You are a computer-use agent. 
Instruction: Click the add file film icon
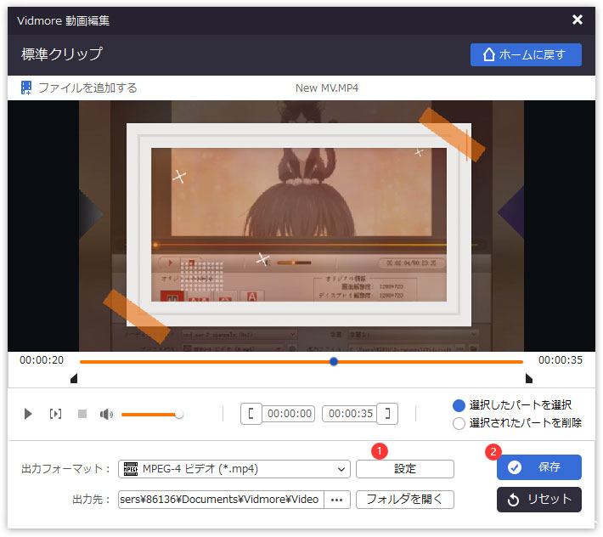pos(25,88)
